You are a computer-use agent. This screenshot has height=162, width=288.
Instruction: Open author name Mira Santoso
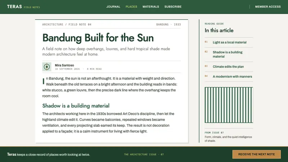click(64, 65)
